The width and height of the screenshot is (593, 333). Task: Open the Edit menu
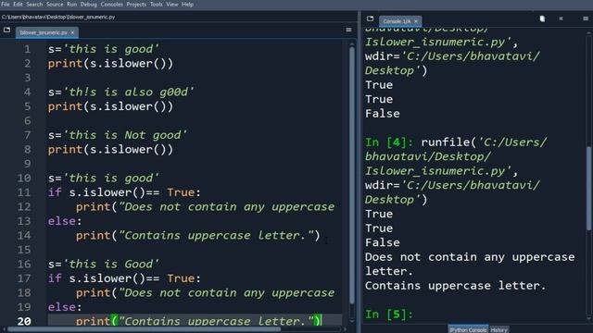click(18, 4)
